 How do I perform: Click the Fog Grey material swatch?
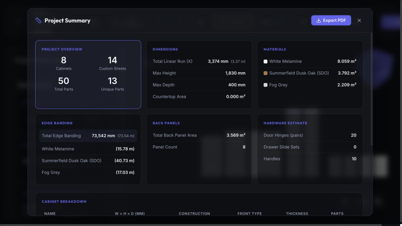coord(265,85)
